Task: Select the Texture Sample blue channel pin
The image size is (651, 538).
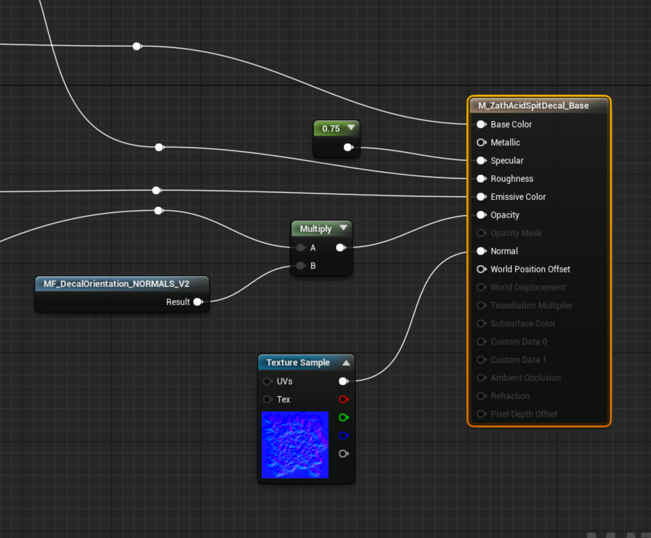Action: click(x=343, y=435)
